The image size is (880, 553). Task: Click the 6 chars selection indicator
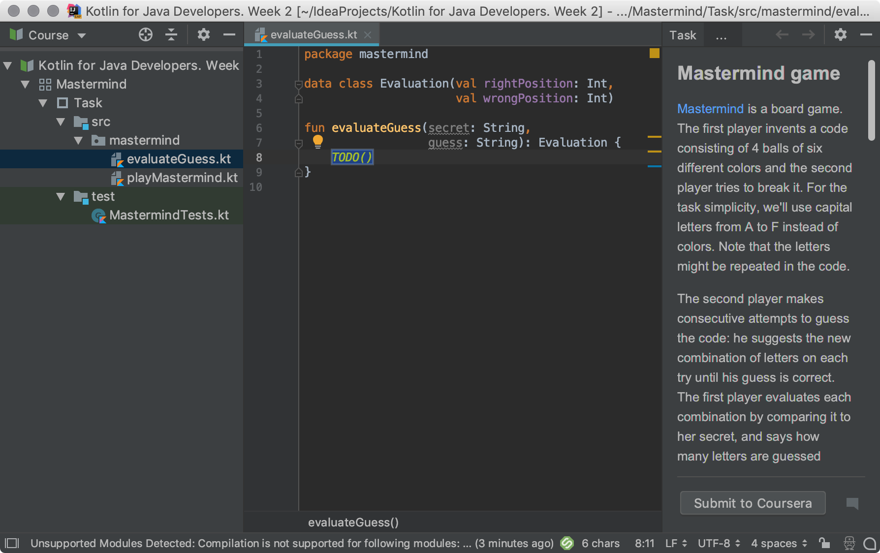pyautogui.click(x=600, y=543)
